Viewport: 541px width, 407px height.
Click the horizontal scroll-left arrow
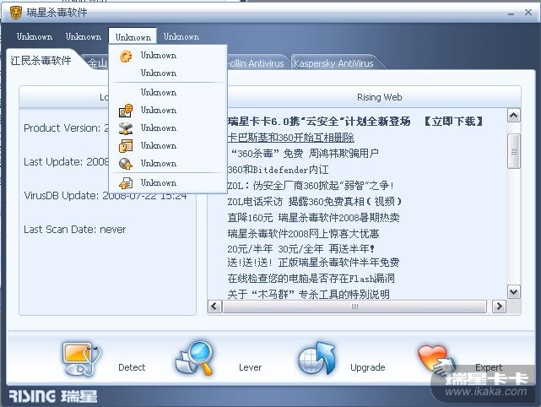214,307
